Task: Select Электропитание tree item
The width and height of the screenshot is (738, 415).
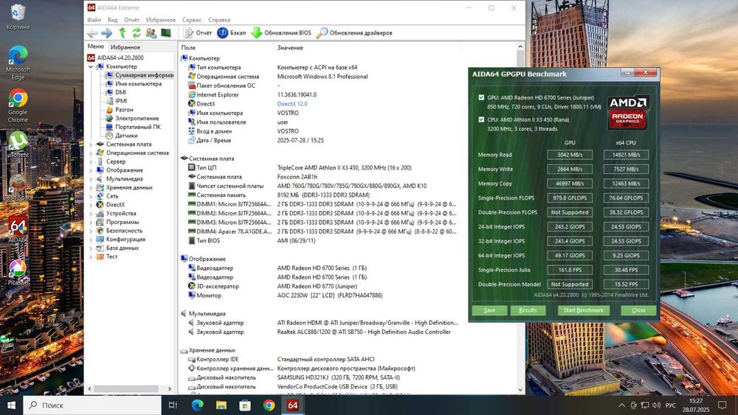Action: click(x=137, y=119)
